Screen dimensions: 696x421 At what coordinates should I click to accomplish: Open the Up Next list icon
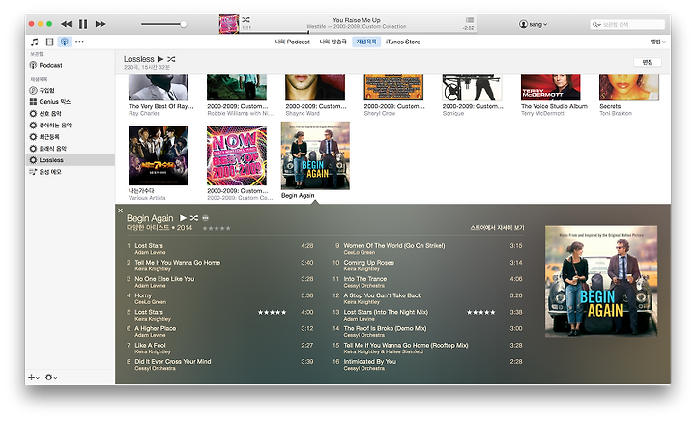click(x=470, y=20)
